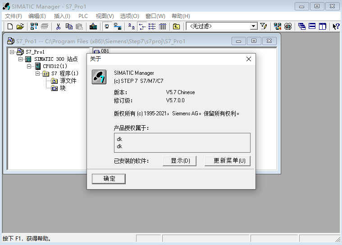342x245 pixels.
Task: Click the 确定 button
Action: click(109, 179)
